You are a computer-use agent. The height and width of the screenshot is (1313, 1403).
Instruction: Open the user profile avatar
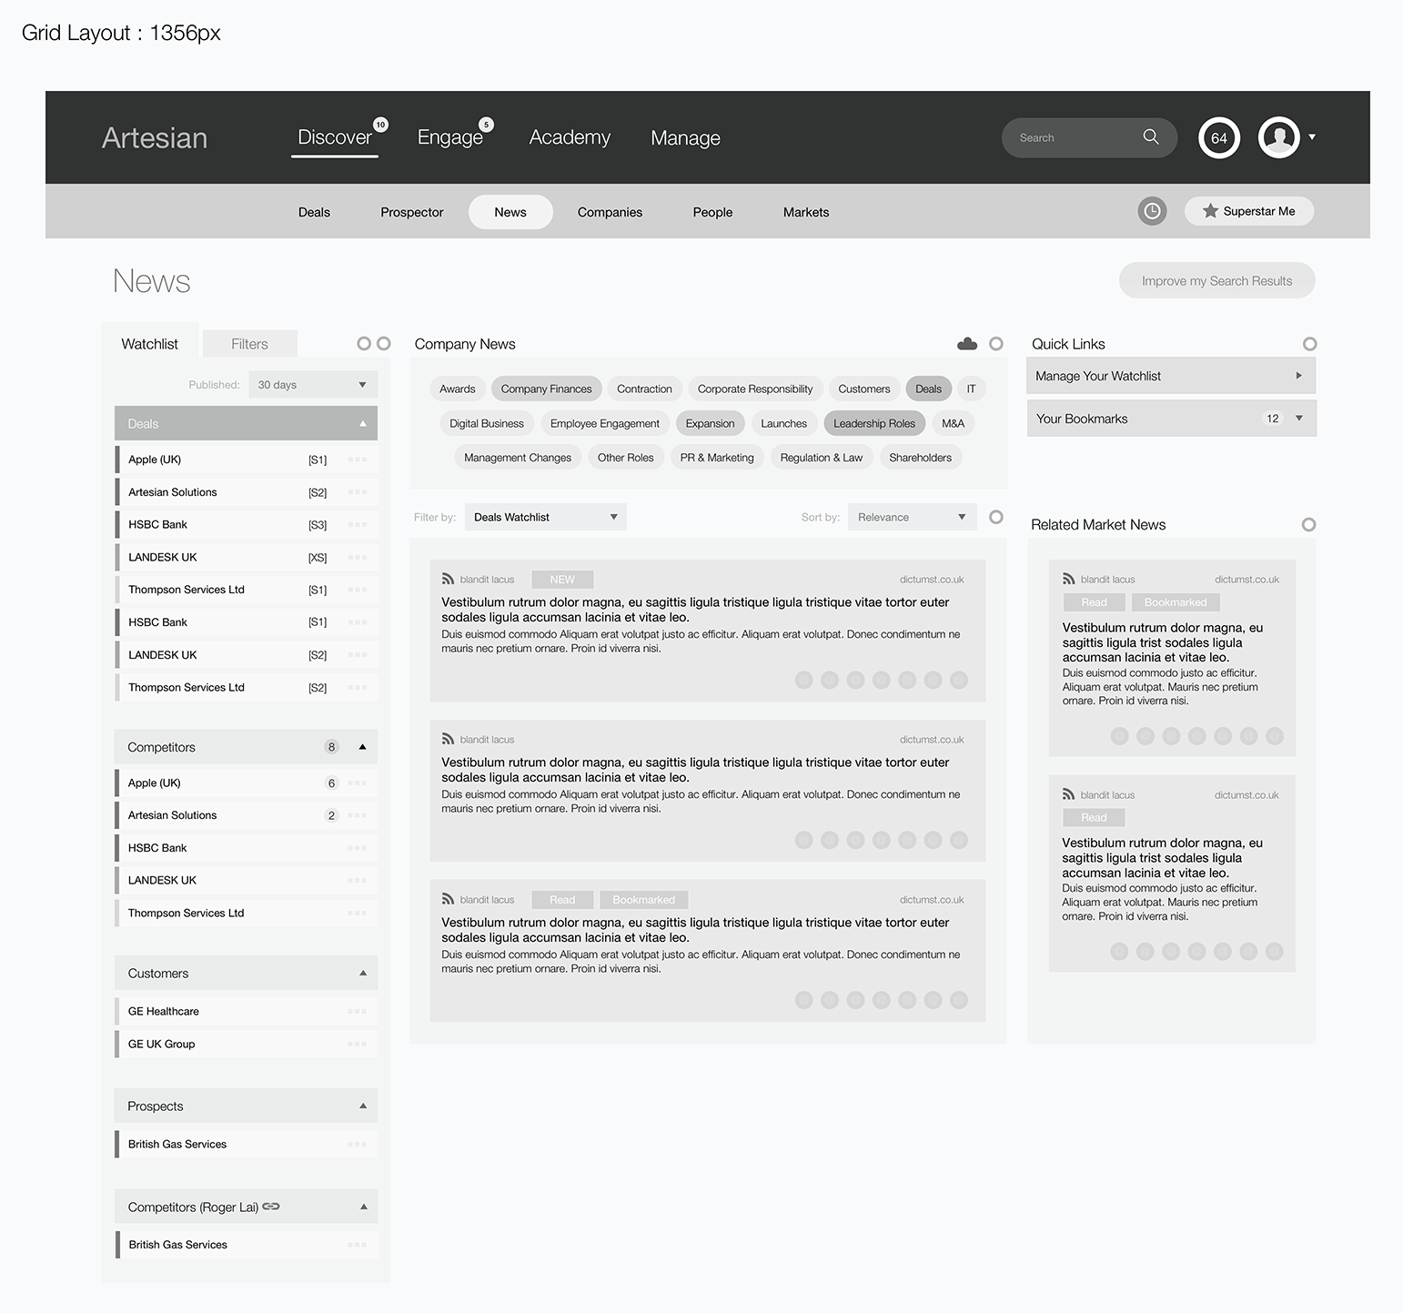pyautogui.click(x=1278, y=137)
